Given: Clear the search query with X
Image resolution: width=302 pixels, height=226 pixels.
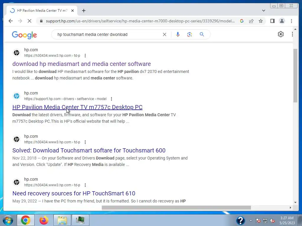Looking at the screenshot, I should (x=165, y=35).
